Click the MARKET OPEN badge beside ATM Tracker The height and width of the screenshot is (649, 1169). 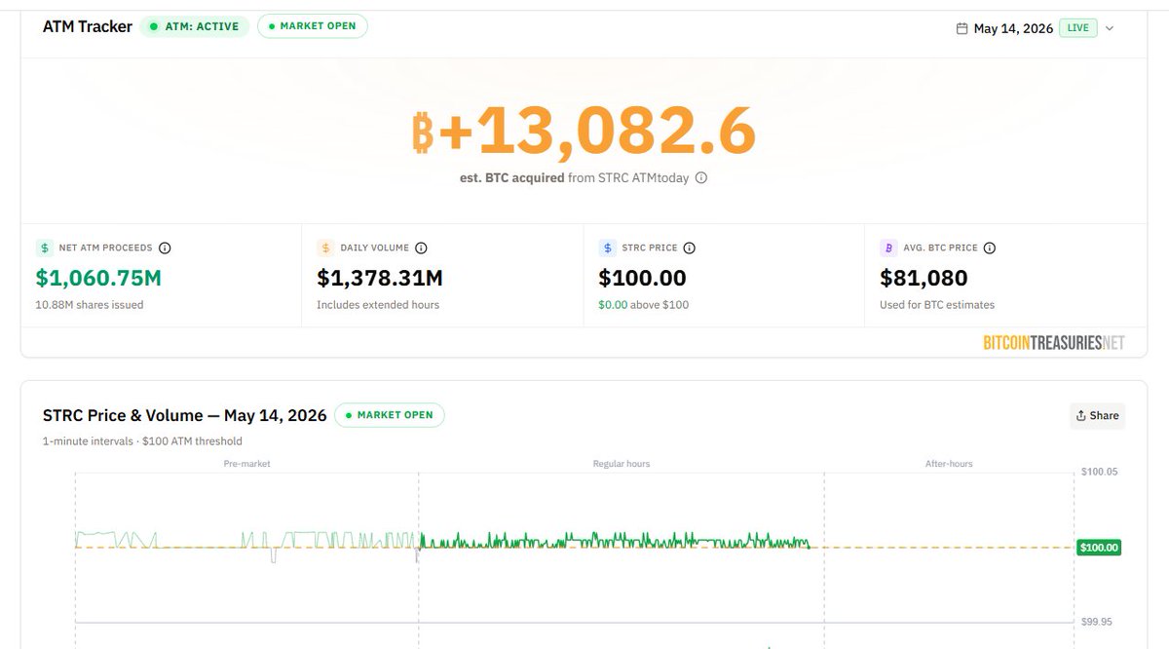312,26
